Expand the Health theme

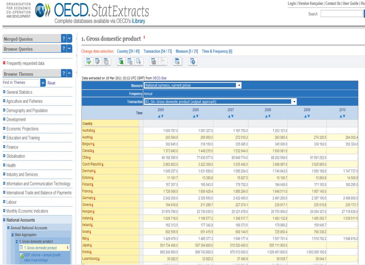(4, 165)
